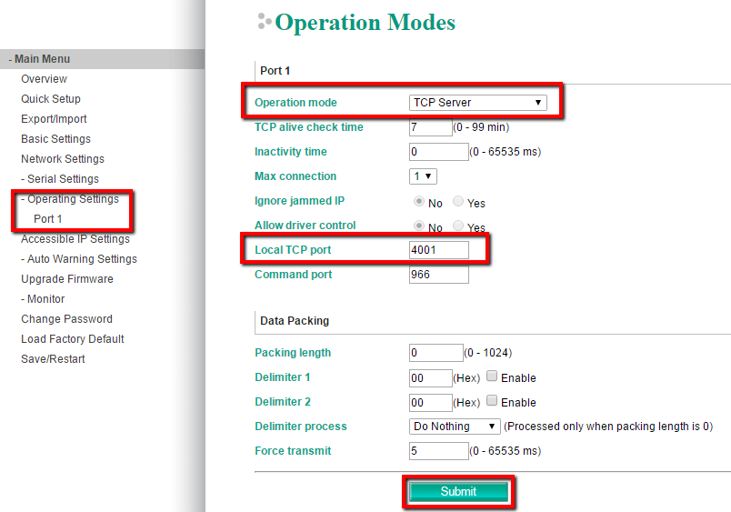Select Yes for Ignore jammed IP
Image resolution: width=731 pixels, height=512 pixels.
click(458, 202)
